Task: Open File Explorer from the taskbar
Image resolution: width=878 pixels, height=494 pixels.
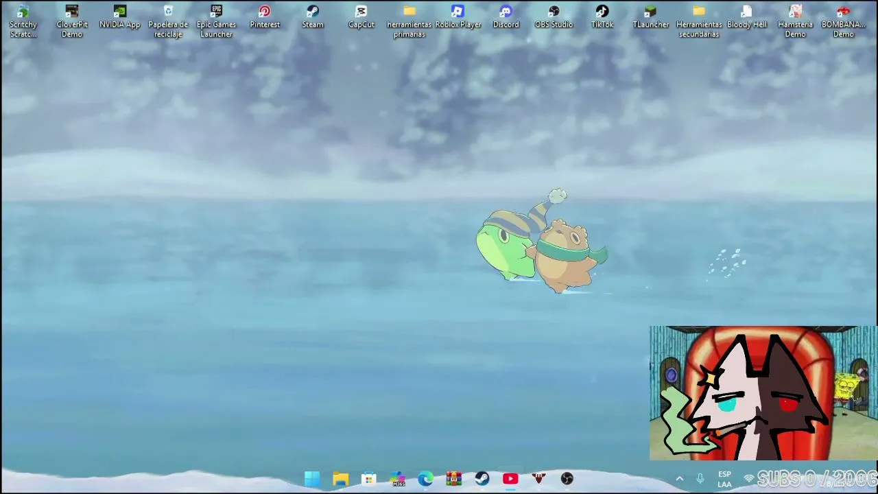Action: pos(340,478)
